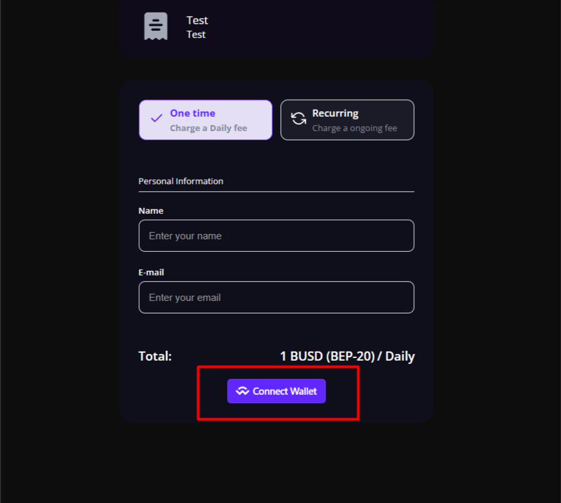Click the Name field label
Image resolution: width=561 pixels, height=503 pixels.
[x=151, y=211]
